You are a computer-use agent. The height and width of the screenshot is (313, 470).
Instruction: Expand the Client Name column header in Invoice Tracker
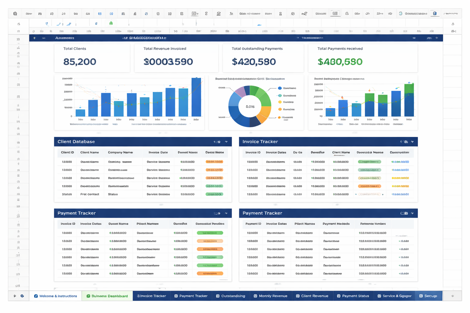341,153
